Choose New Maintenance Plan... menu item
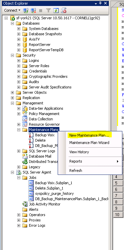The image size is (124, 250). pos(89,135)
